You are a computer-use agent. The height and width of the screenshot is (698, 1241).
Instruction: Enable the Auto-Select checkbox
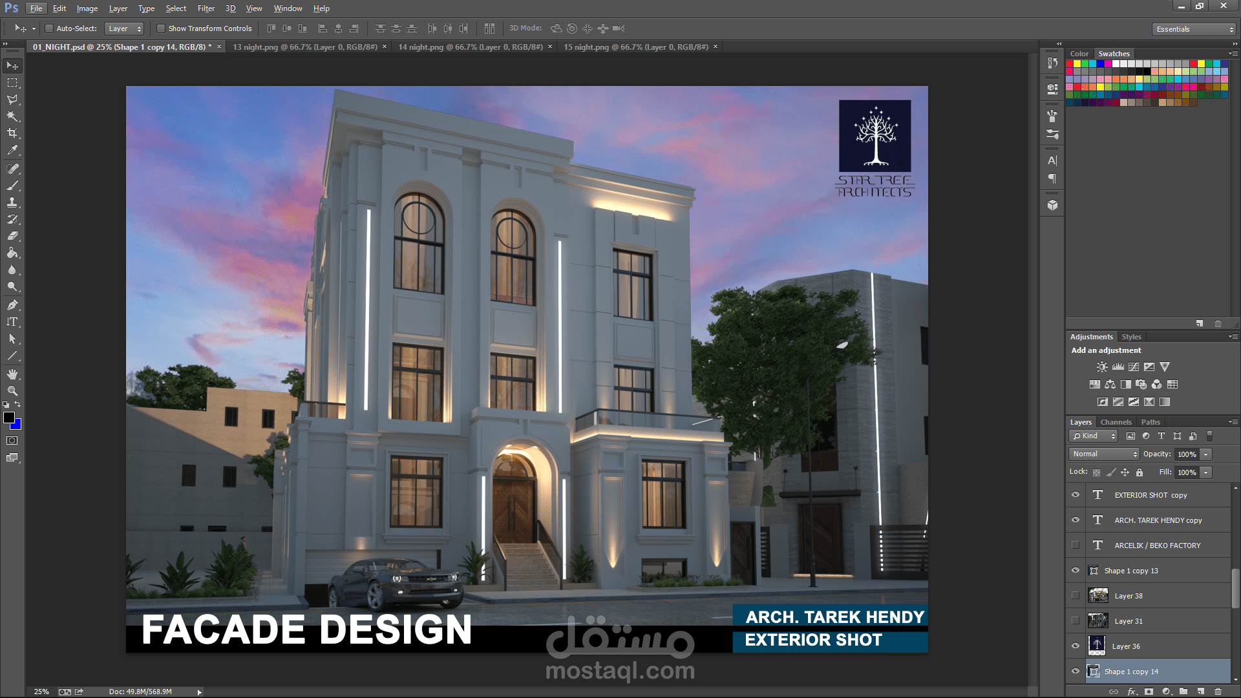[49, 28]
